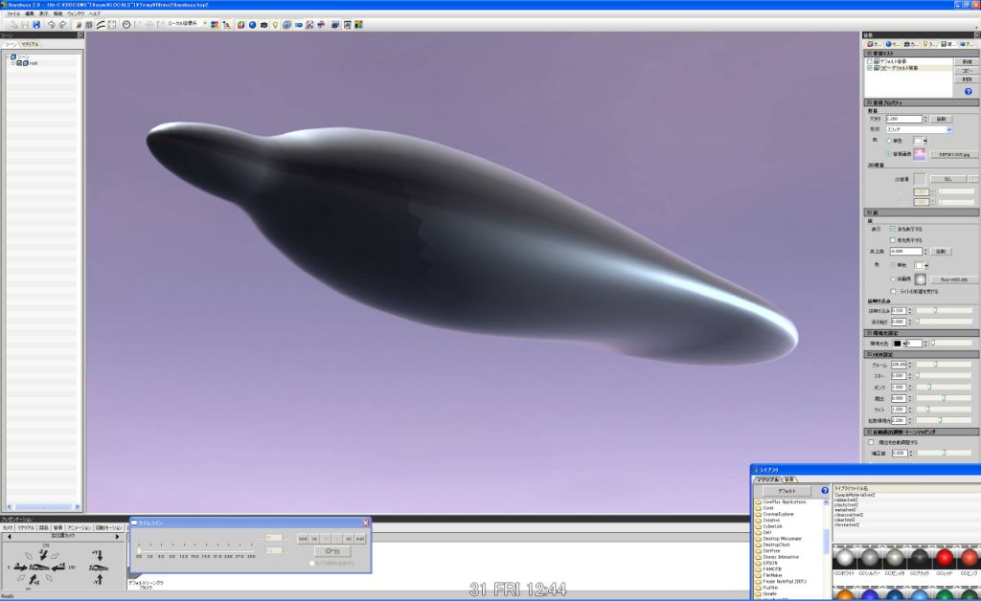Switch to the マテリアル tab in scene panel

click(30, 44)
